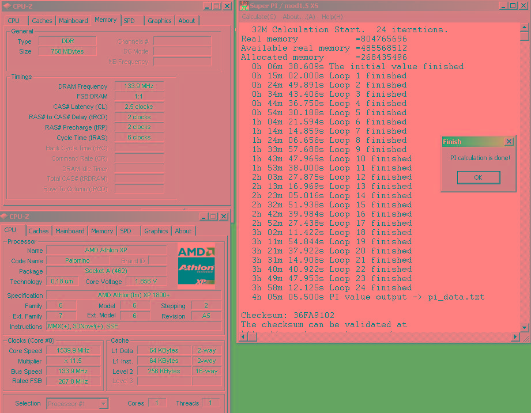Click L1 Data cache value 64 KBytes
531x413 pixels.
[164, 350]
